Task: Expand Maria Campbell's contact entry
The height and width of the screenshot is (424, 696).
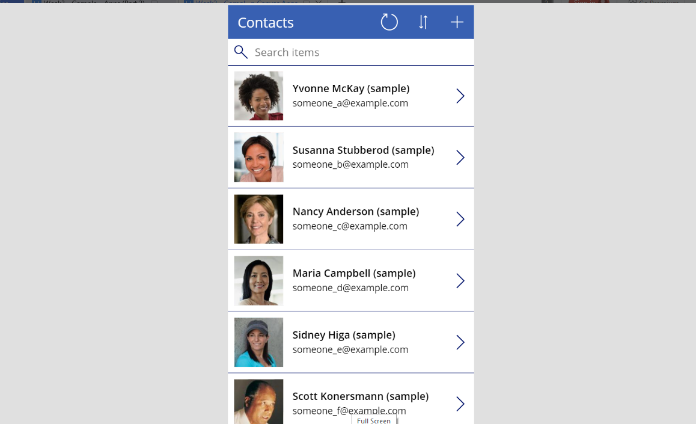Action: pos(460,280)
